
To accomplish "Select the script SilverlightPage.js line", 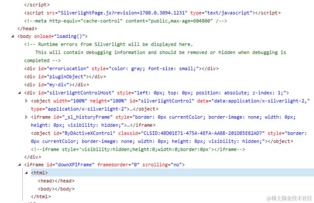I will (x=152, y=13).
